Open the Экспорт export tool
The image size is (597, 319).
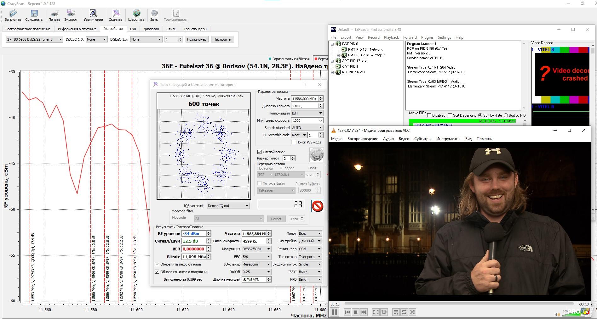[x=71, y=15]
